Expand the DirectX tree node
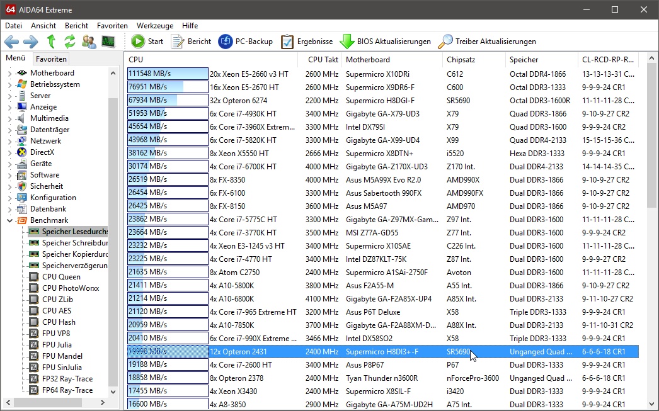Screen dimensions: 659x411 (x=9, y=152)
